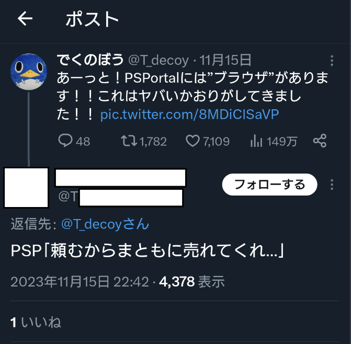Click the 2023年11月15日 22:42 timestamp
The width and height of the screenshot is (351, 344).
click(80, 281)
